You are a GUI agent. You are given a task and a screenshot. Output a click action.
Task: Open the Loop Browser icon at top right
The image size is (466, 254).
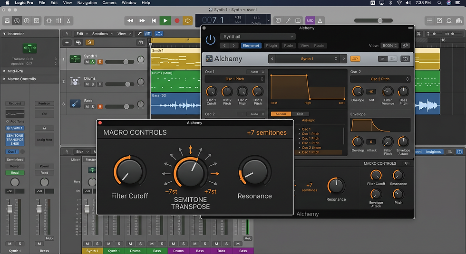click(449, 21)
